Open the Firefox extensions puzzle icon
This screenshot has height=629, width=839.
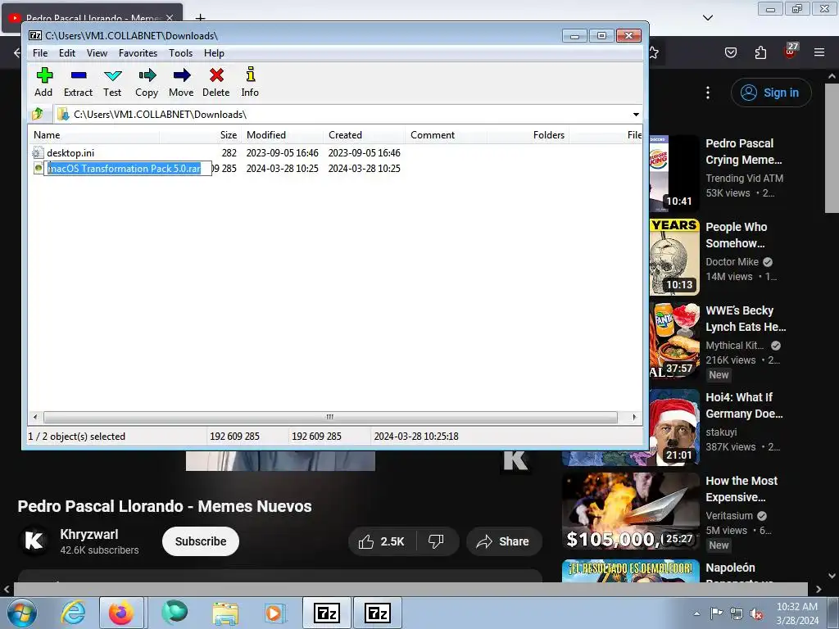tap(760, 52)
